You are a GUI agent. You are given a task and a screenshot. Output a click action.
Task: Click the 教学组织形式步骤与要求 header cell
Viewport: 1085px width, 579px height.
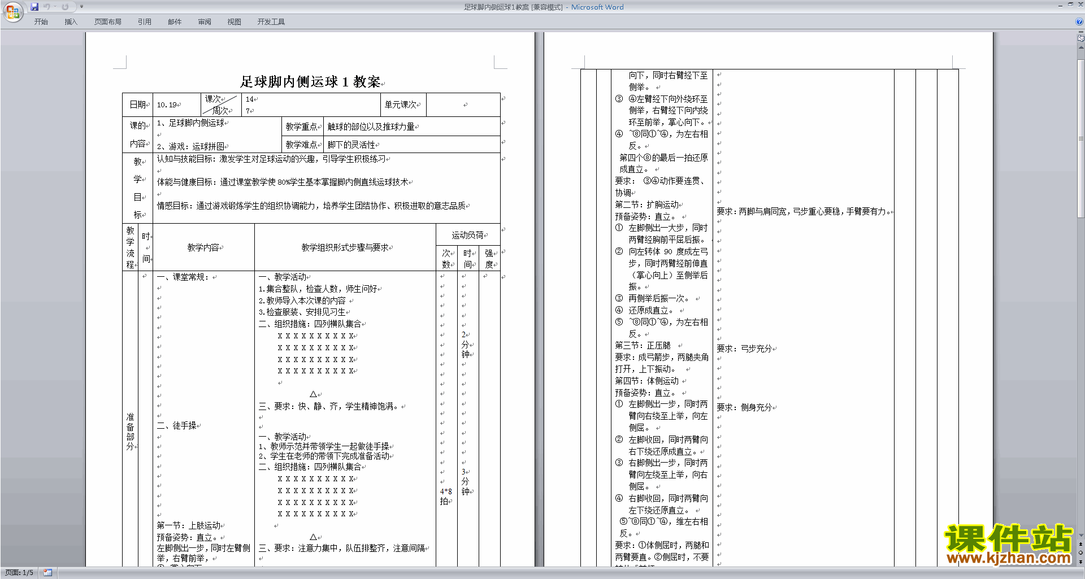pyautogui.click(x=345, y=247)
